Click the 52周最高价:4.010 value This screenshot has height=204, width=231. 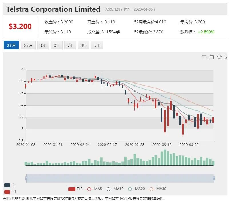pyautogui.click(x=150, y=22)
